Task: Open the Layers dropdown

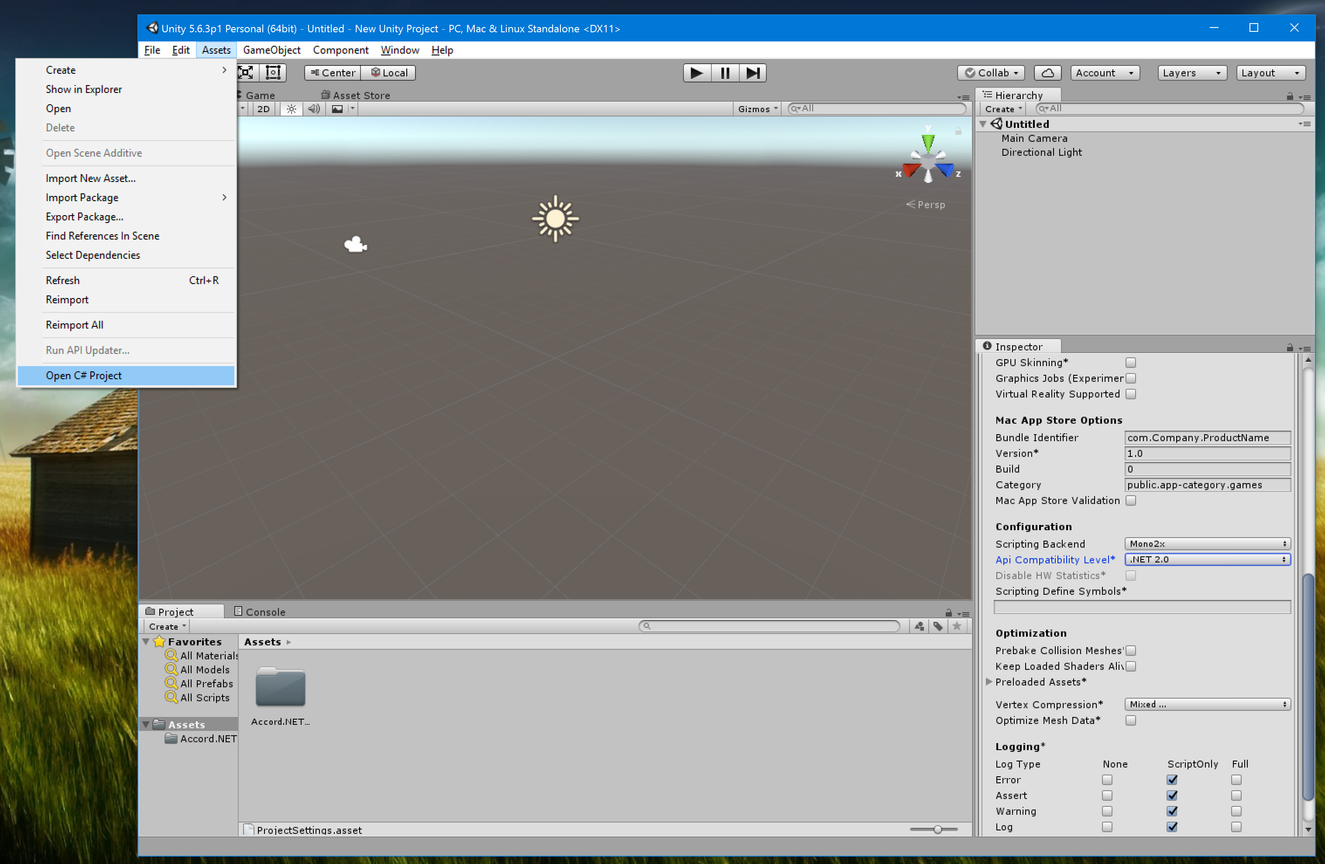Action: [x=1191, y=73]
